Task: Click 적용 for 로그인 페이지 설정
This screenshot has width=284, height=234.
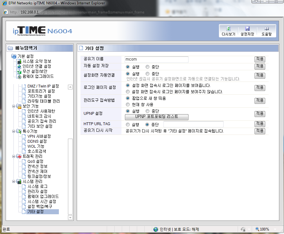Action: (x=260, y=88)
